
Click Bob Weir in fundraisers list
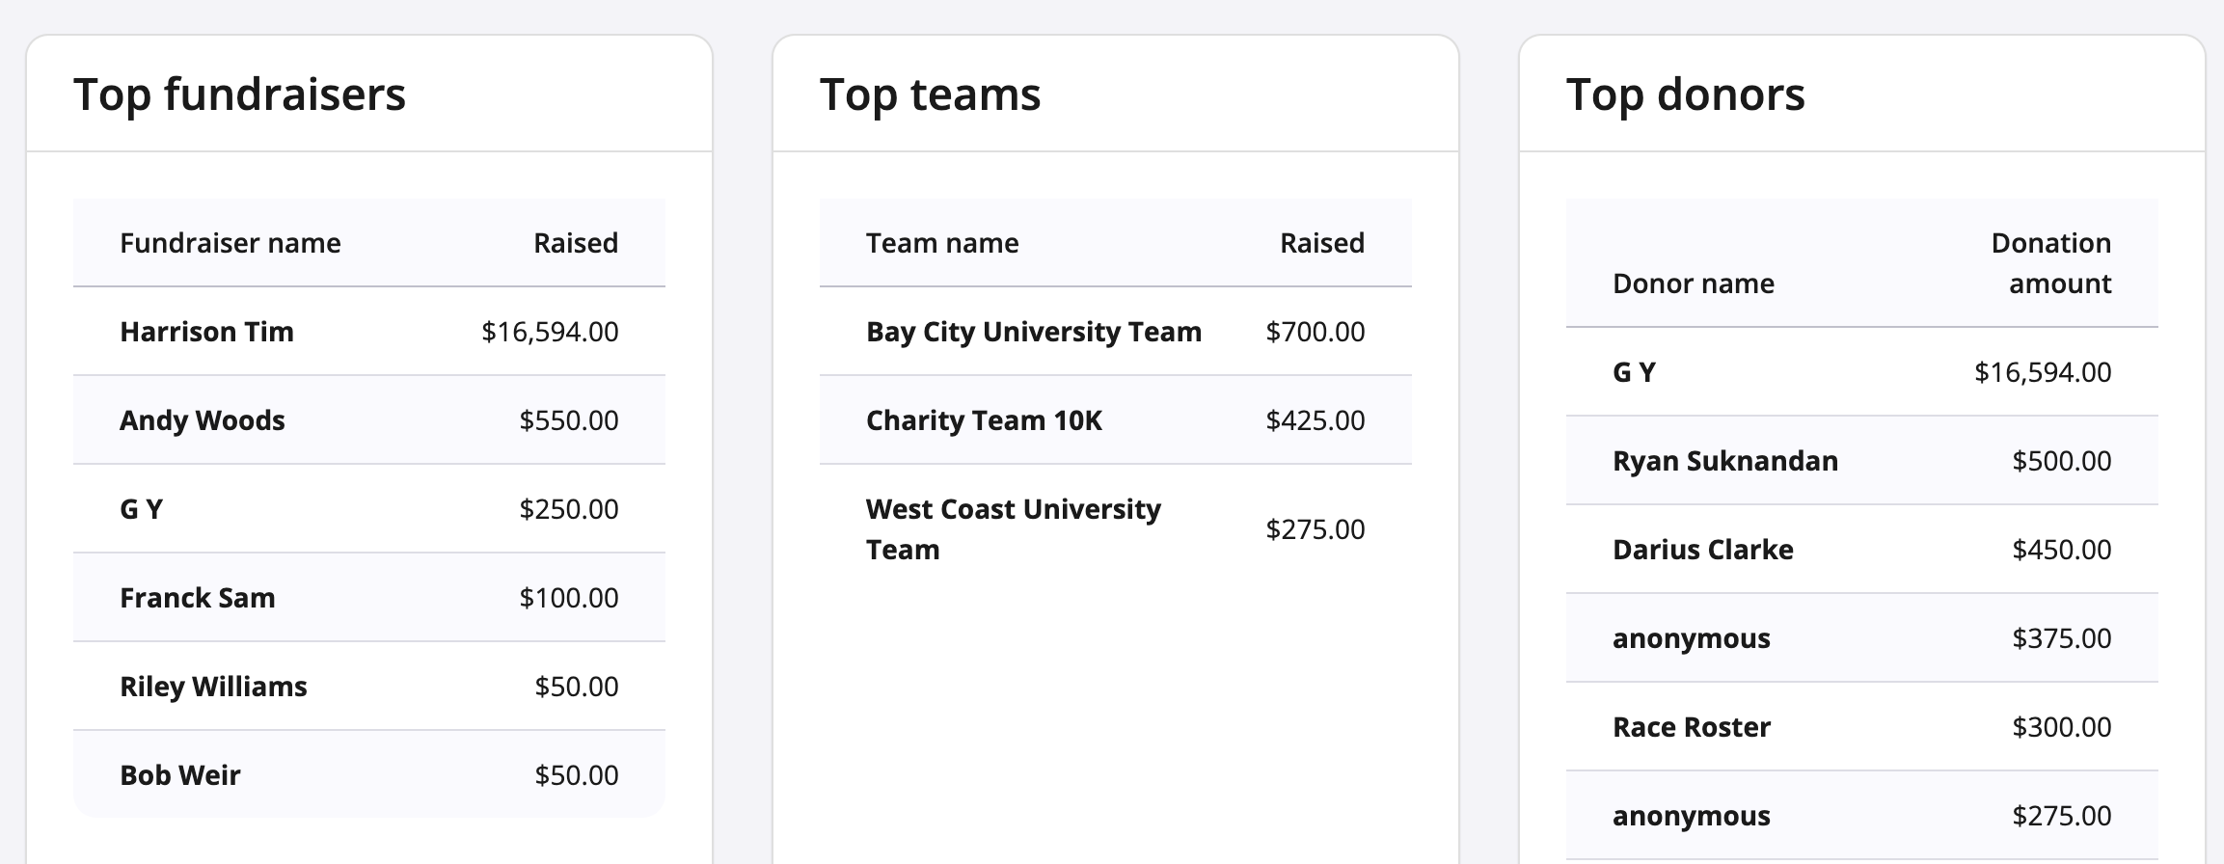point(179,775)
